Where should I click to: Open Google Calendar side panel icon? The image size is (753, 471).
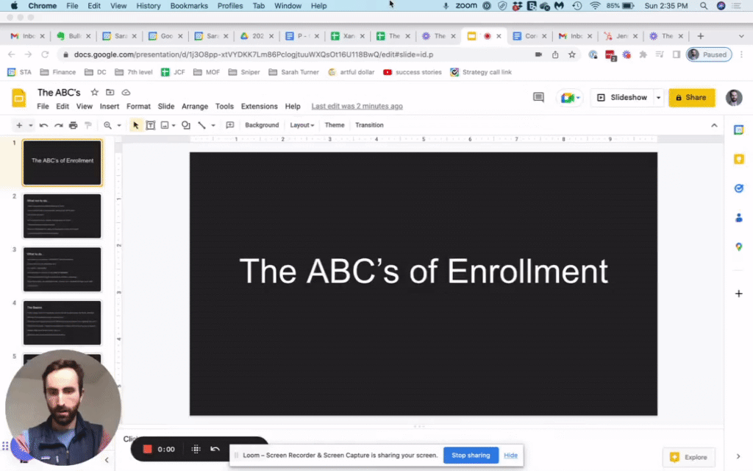point(738,130)
